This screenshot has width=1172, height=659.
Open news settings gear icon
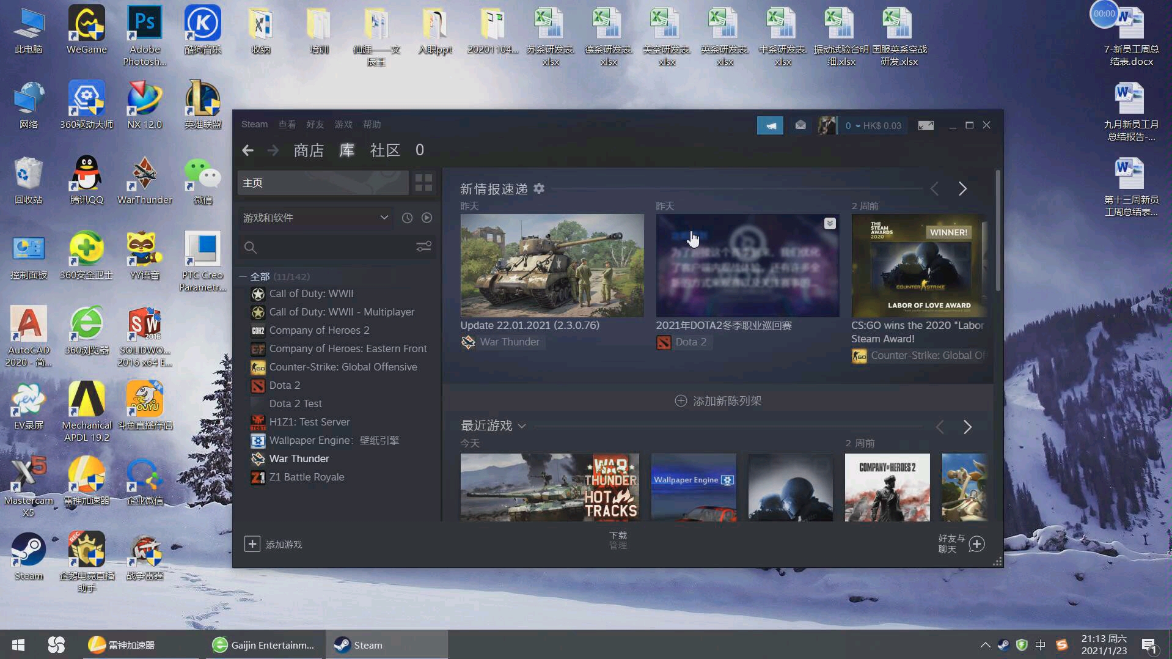[539, 188]
